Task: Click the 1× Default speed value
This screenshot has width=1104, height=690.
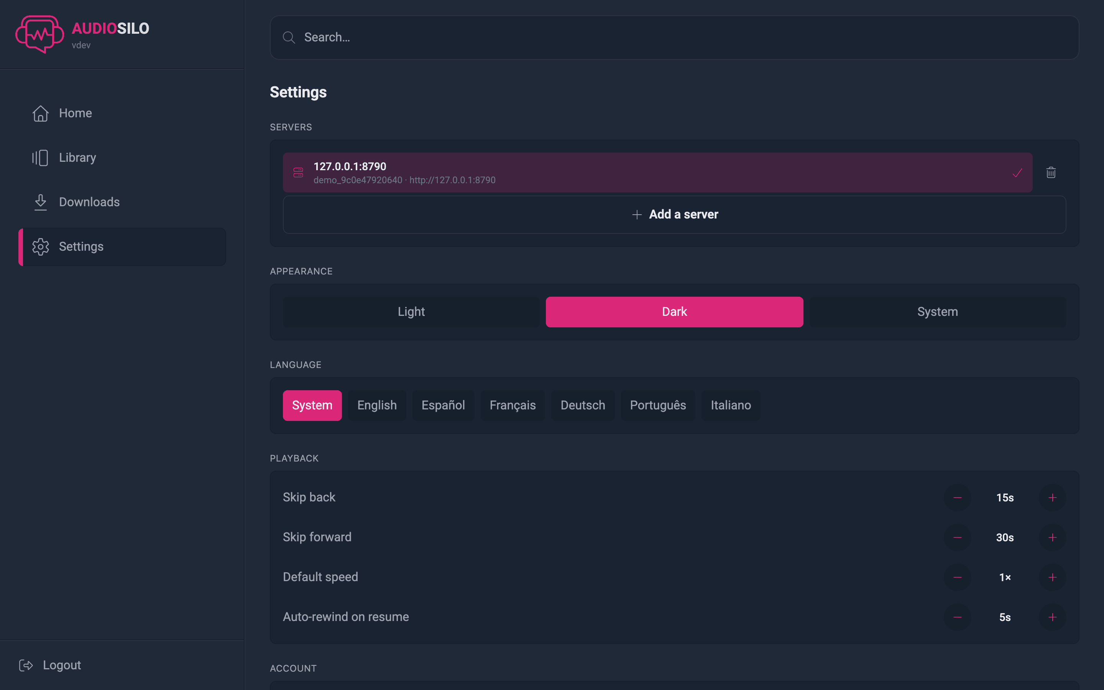Action: click(1005, 577)
